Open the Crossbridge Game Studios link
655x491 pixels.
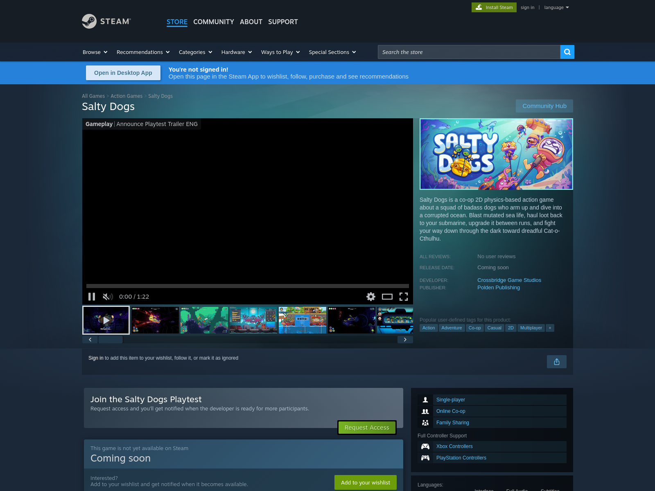pos(509,280)
